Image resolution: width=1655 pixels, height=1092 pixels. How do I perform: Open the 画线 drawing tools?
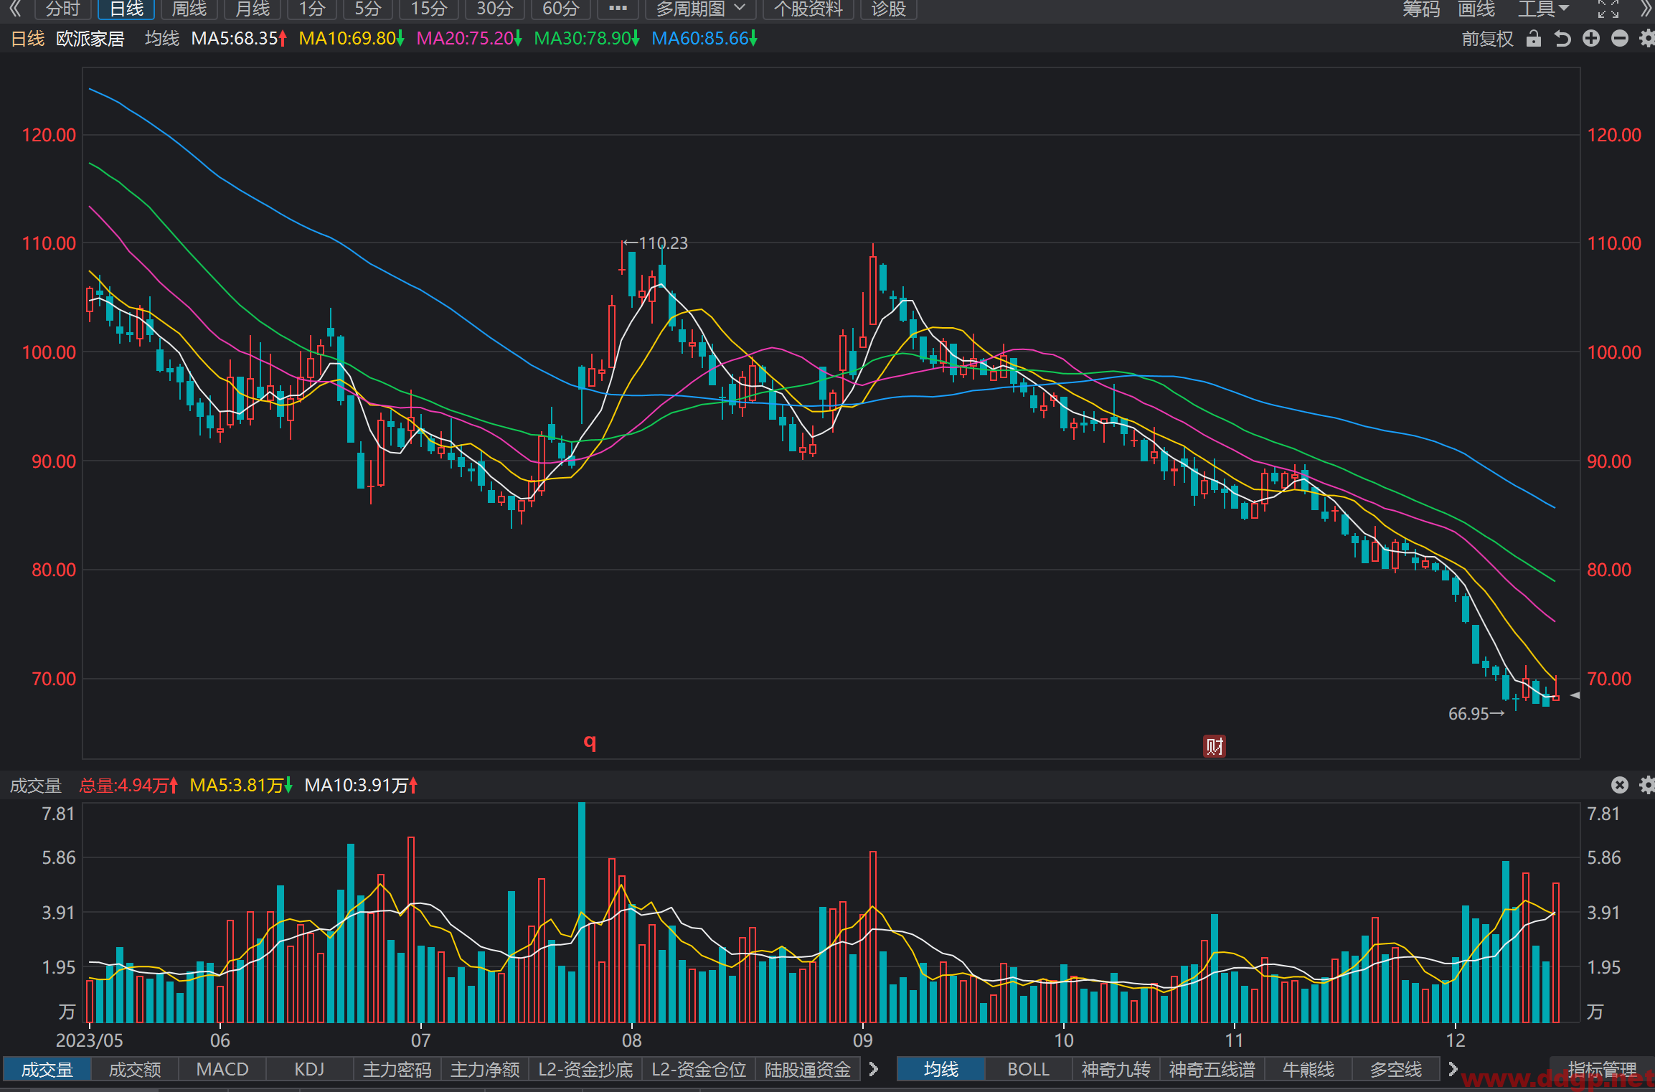pos(1476,9)
